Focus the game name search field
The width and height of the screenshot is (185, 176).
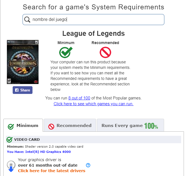[x=93, y=20]
